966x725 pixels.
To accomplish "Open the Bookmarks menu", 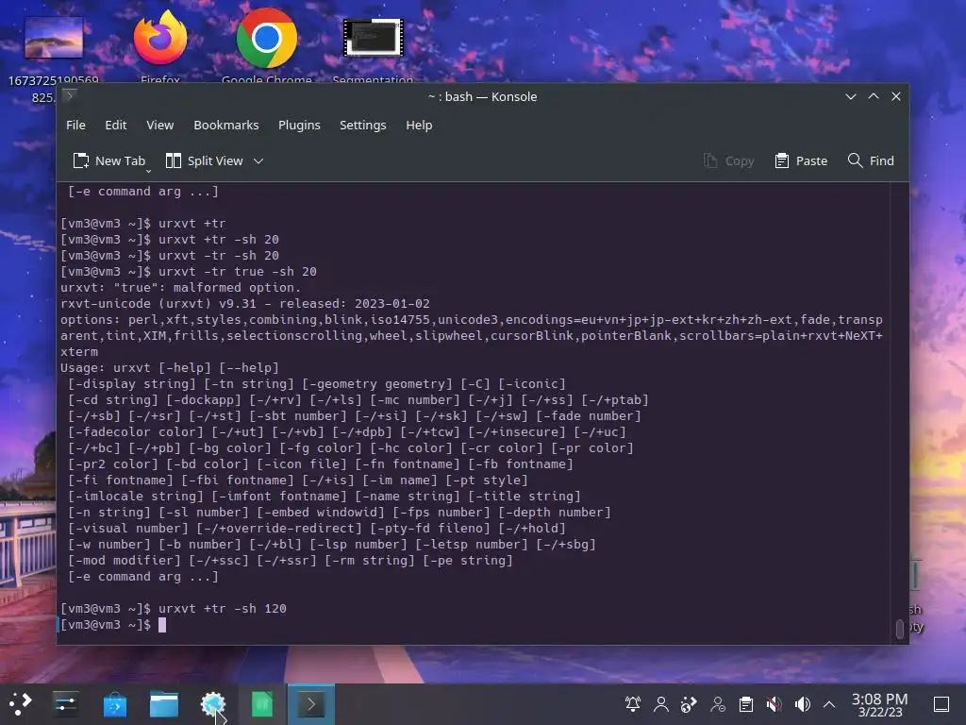I will coord(226,126).
